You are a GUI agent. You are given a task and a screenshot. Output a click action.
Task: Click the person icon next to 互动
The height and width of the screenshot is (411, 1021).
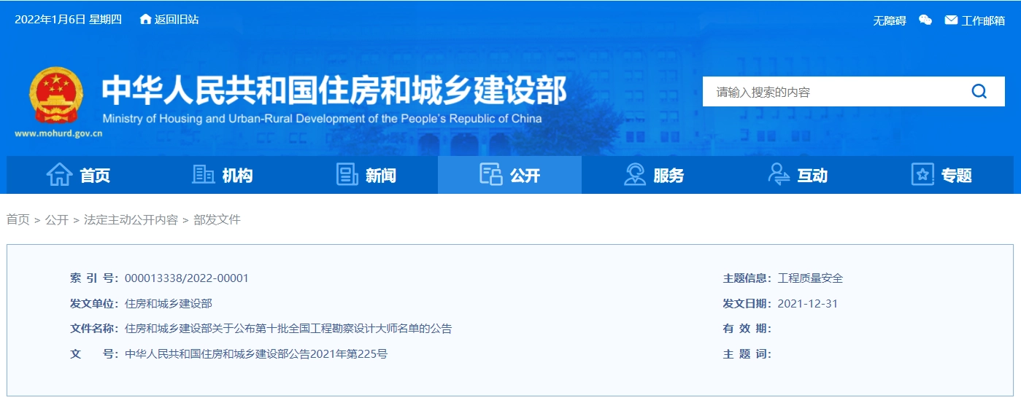point(779,175)
